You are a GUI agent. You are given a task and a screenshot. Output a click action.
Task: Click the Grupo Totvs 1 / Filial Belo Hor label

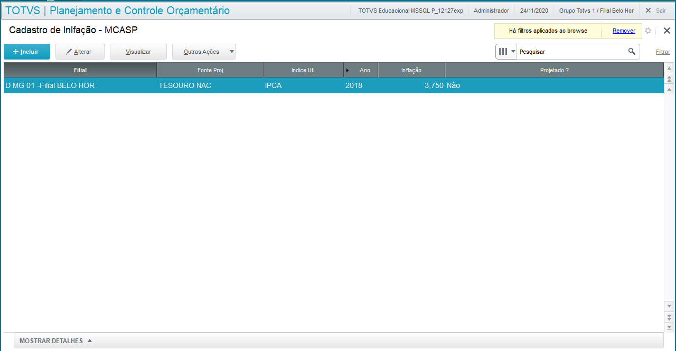(596, 11)
